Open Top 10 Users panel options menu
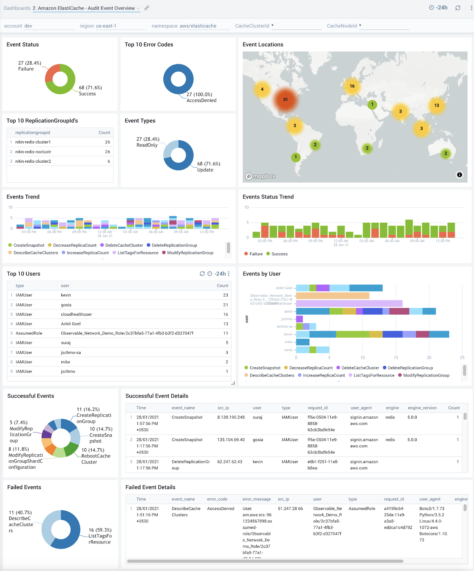 click(229, 274)
